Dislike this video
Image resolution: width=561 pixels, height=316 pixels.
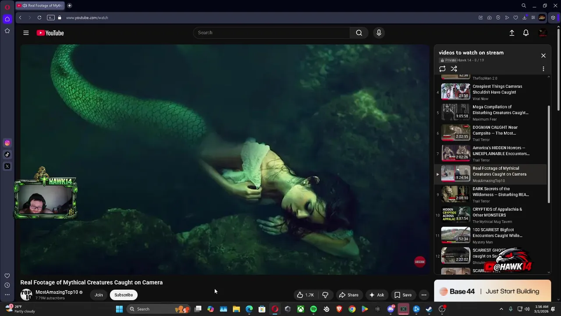pyautogui.click(x=325, y=295)
